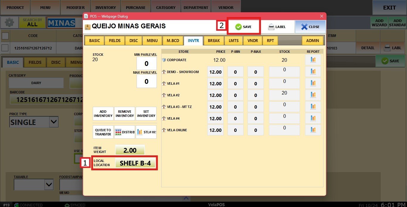The width and height of the screenshot is (407, 207).
Task: Open the Inventory menu in top bar
Action: 105,7
